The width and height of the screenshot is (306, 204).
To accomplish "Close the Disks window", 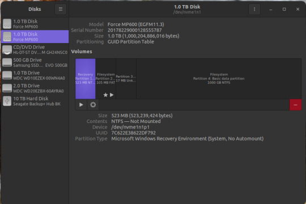I will (298, 10).
